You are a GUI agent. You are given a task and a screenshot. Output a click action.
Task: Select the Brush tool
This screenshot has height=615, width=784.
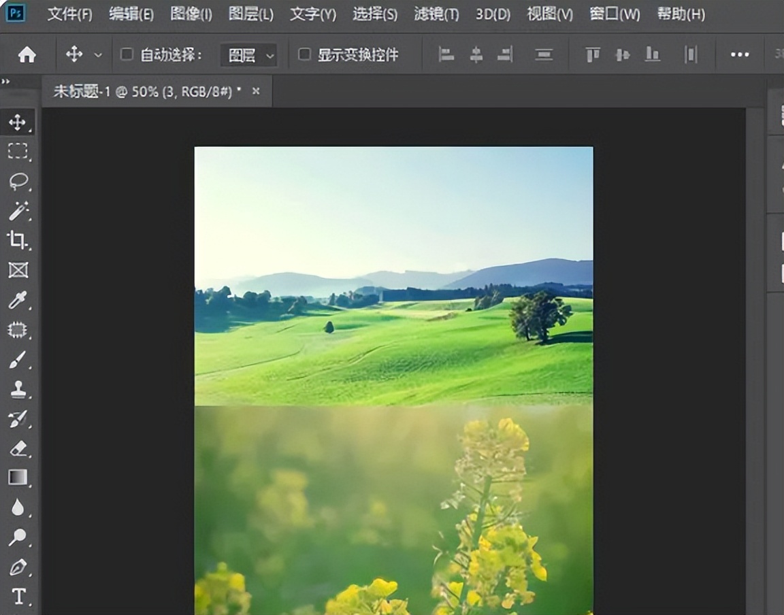pyautogui.click(x=18, y=359)
